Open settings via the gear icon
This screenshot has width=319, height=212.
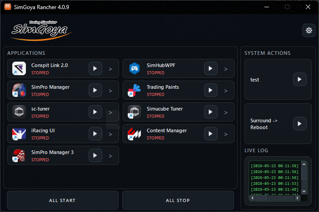point(309,30)
